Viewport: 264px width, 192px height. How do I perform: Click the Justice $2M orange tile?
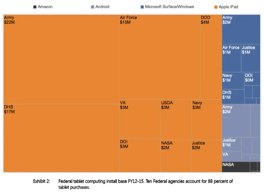click(207, 156)
